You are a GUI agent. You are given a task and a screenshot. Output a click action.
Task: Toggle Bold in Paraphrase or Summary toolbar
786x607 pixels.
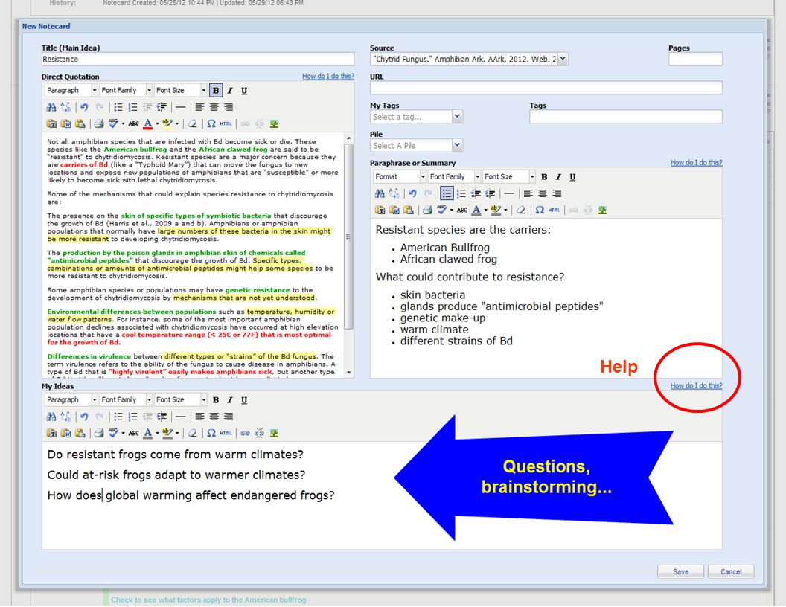(x=544, y=177)
